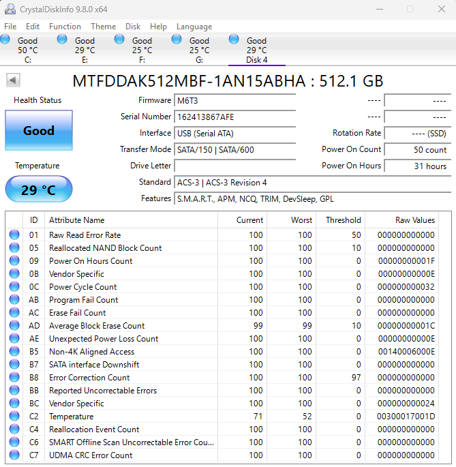Viewport: 456px width, 467px height.
Task: Click the CrystalDiskInfo app icon in title bar
Action: pos(10,10)
